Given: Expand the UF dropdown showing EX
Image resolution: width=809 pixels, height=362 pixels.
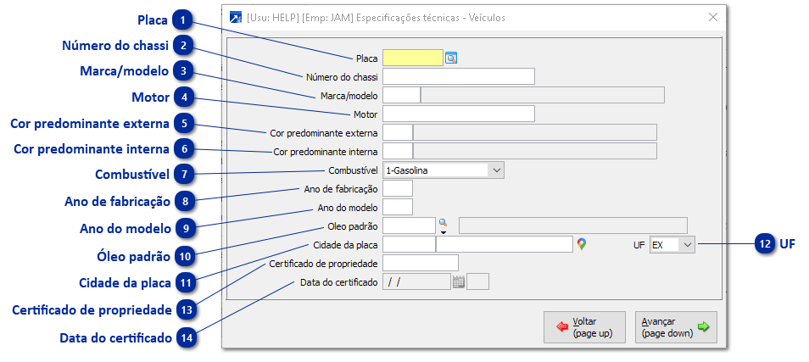Looking at the screenshot, I should 672,245.
